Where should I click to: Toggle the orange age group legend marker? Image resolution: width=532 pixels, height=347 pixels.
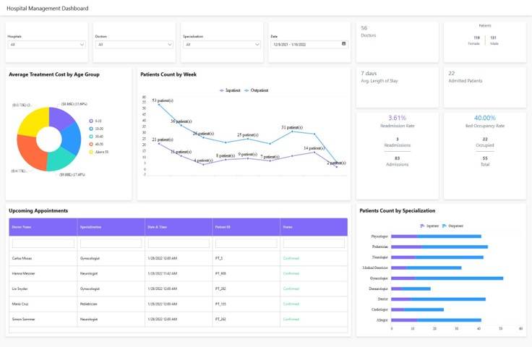click(x=91, y=144)
